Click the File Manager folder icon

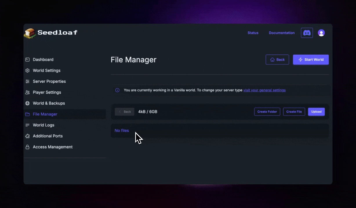pyautogui.click(x=28, y=114)
